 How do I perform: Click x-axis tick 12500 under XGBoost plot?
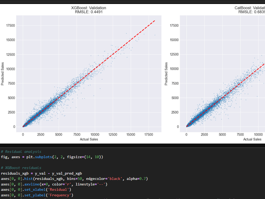click(113, 135)
